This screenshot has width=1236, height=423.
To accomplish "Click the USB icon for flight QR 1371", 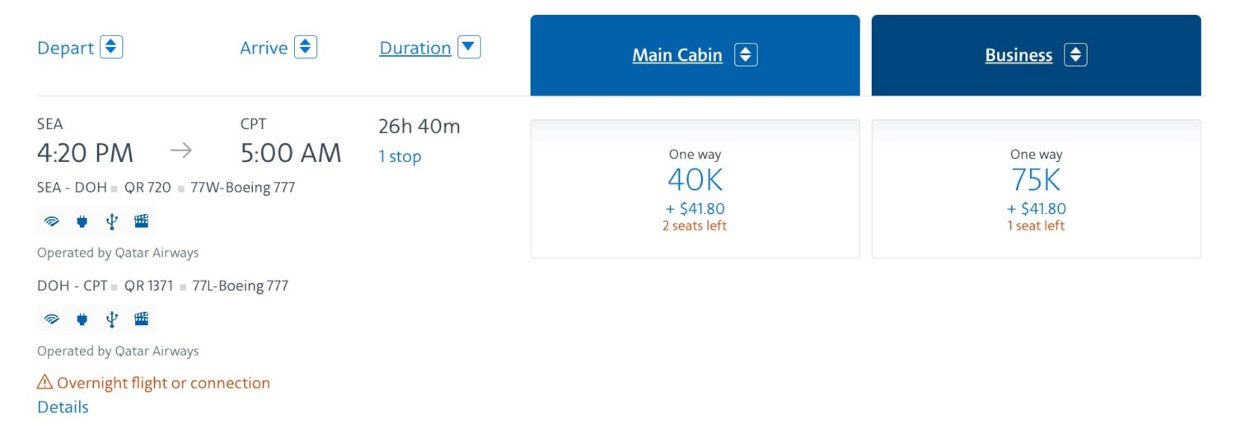I will pyautogui.click(x=112, y=319).
